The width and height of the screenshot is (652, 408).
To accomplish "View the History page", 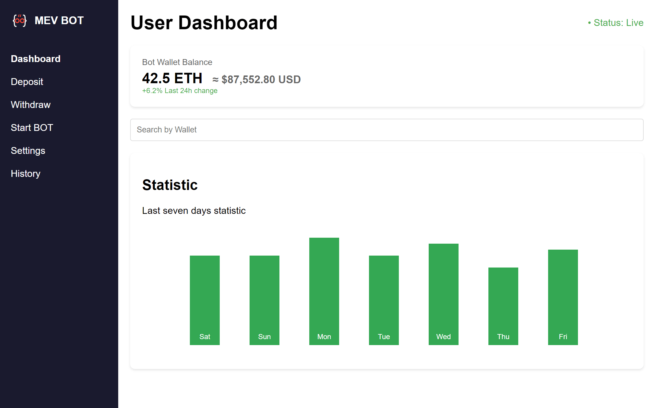I will pos(25,174).
